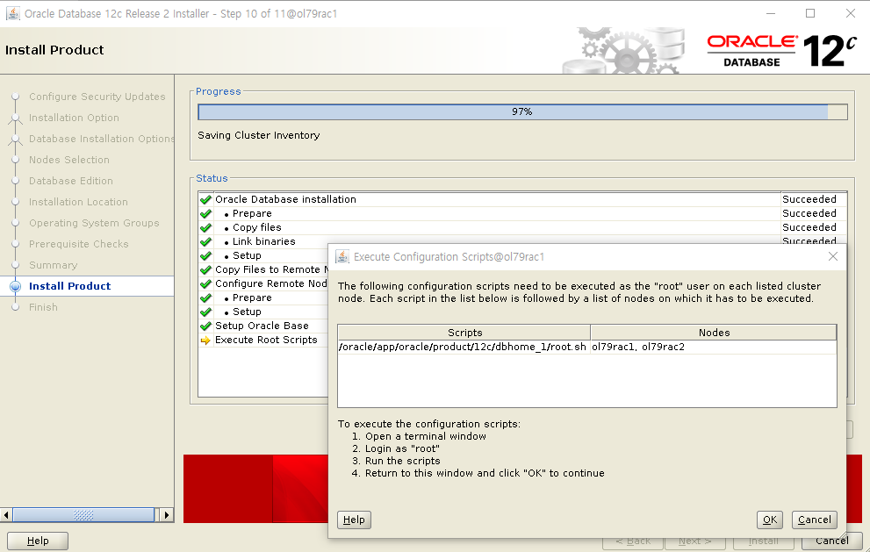Click the sidebar horizontal scrollbar right arrow
870x552 pixels.
pos(167,515)
